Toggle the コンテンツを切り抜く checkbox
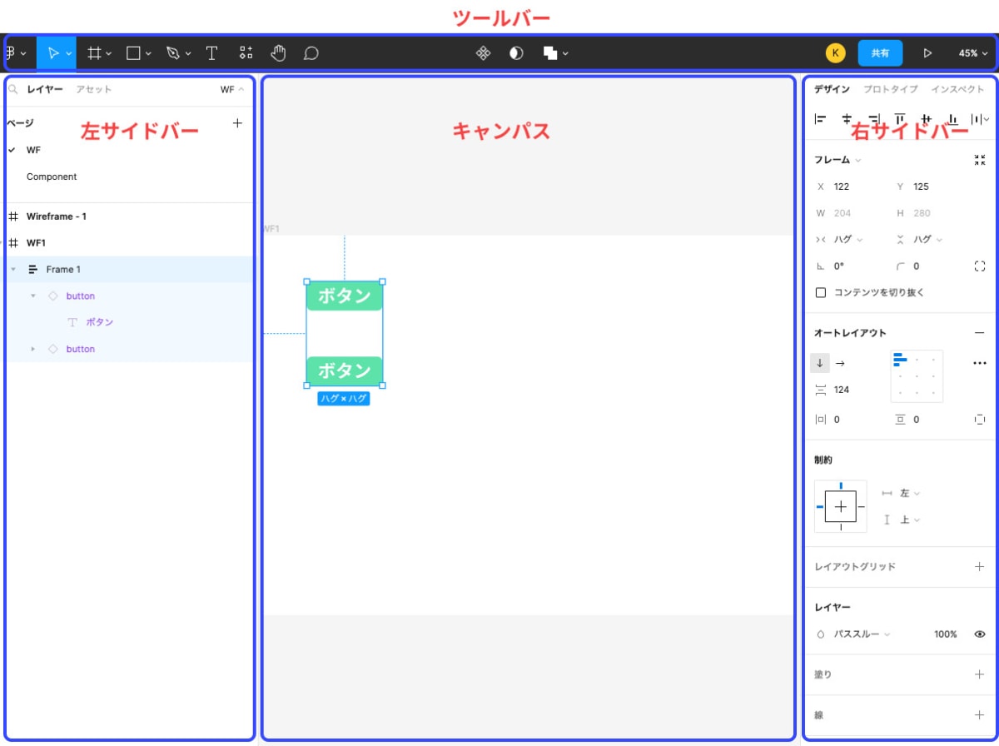The width and height of the screenshot is (999, 746). (x=821, y=292)
